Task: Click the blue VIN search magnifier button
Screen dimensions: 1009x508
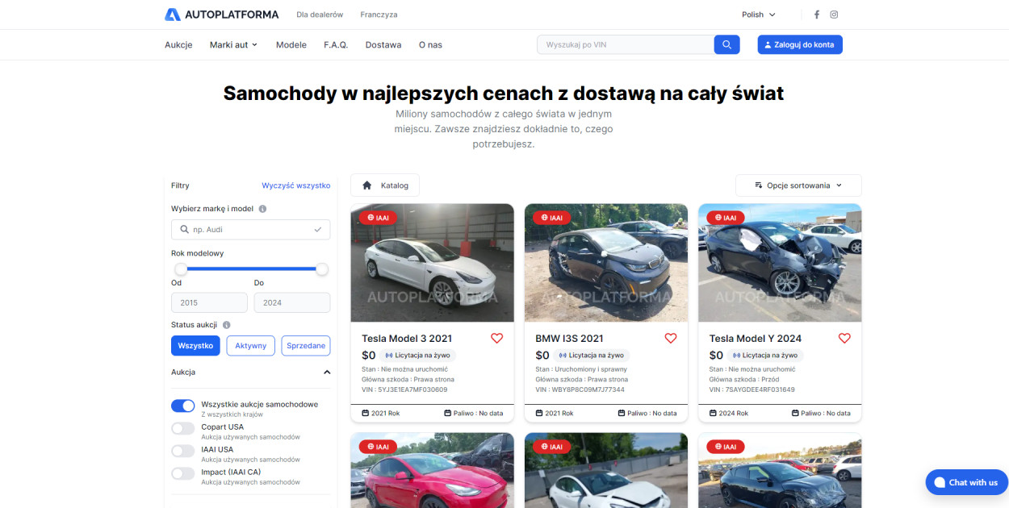Action: 727,44
